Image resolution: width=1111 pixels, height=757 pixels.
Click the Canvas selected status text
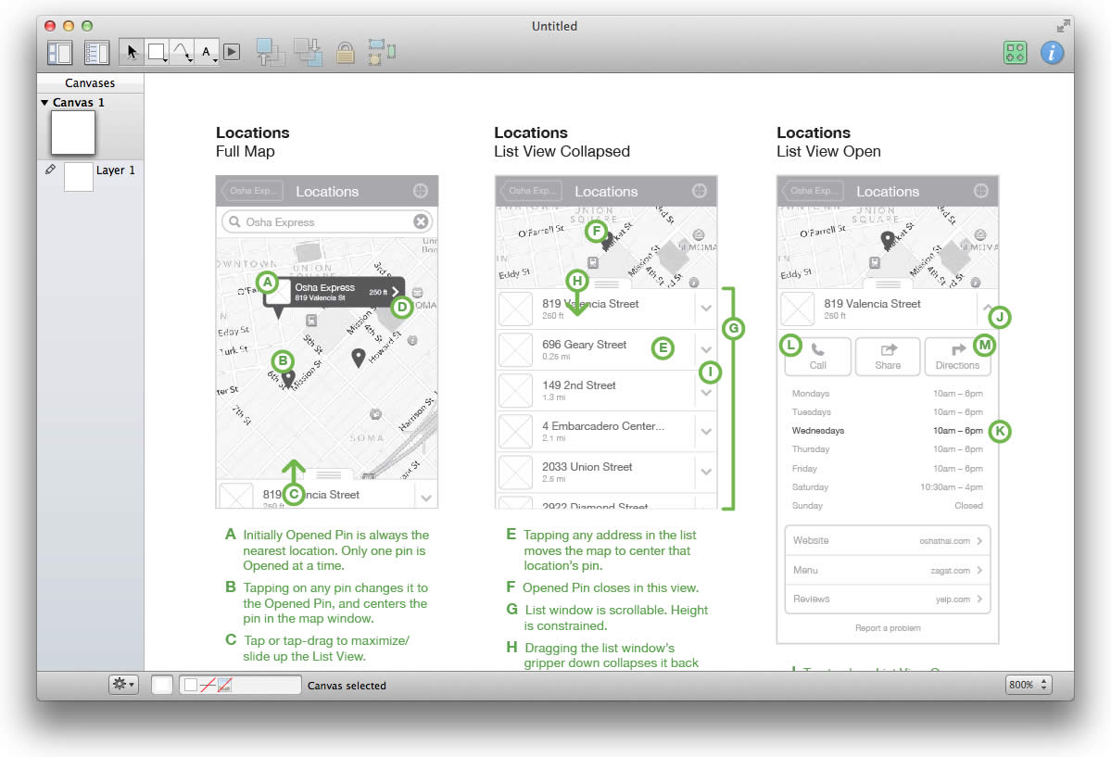[x=347, y=686]
